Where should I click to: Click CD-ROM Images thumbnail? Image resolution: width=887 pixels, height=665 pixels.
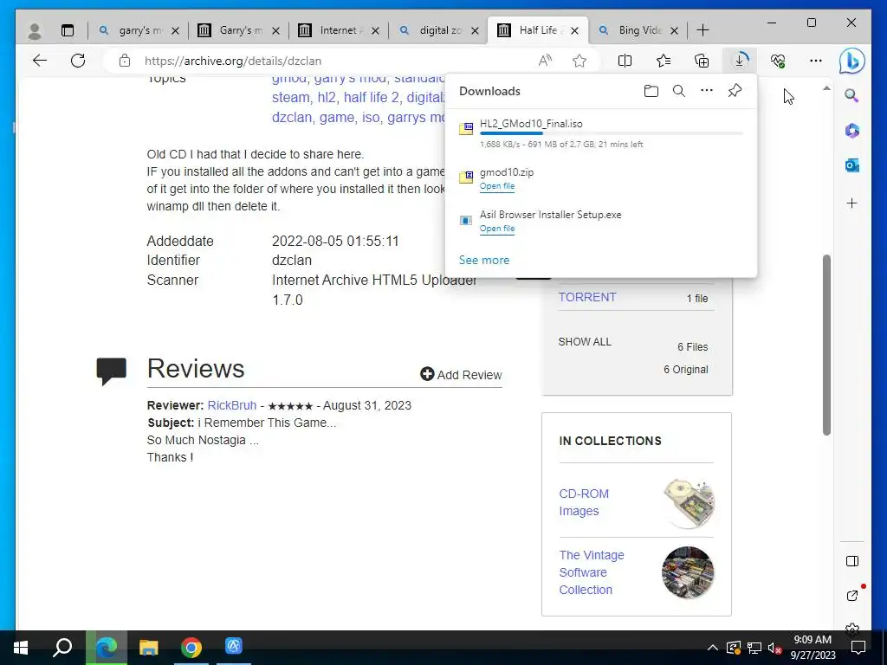pos(689,503)
